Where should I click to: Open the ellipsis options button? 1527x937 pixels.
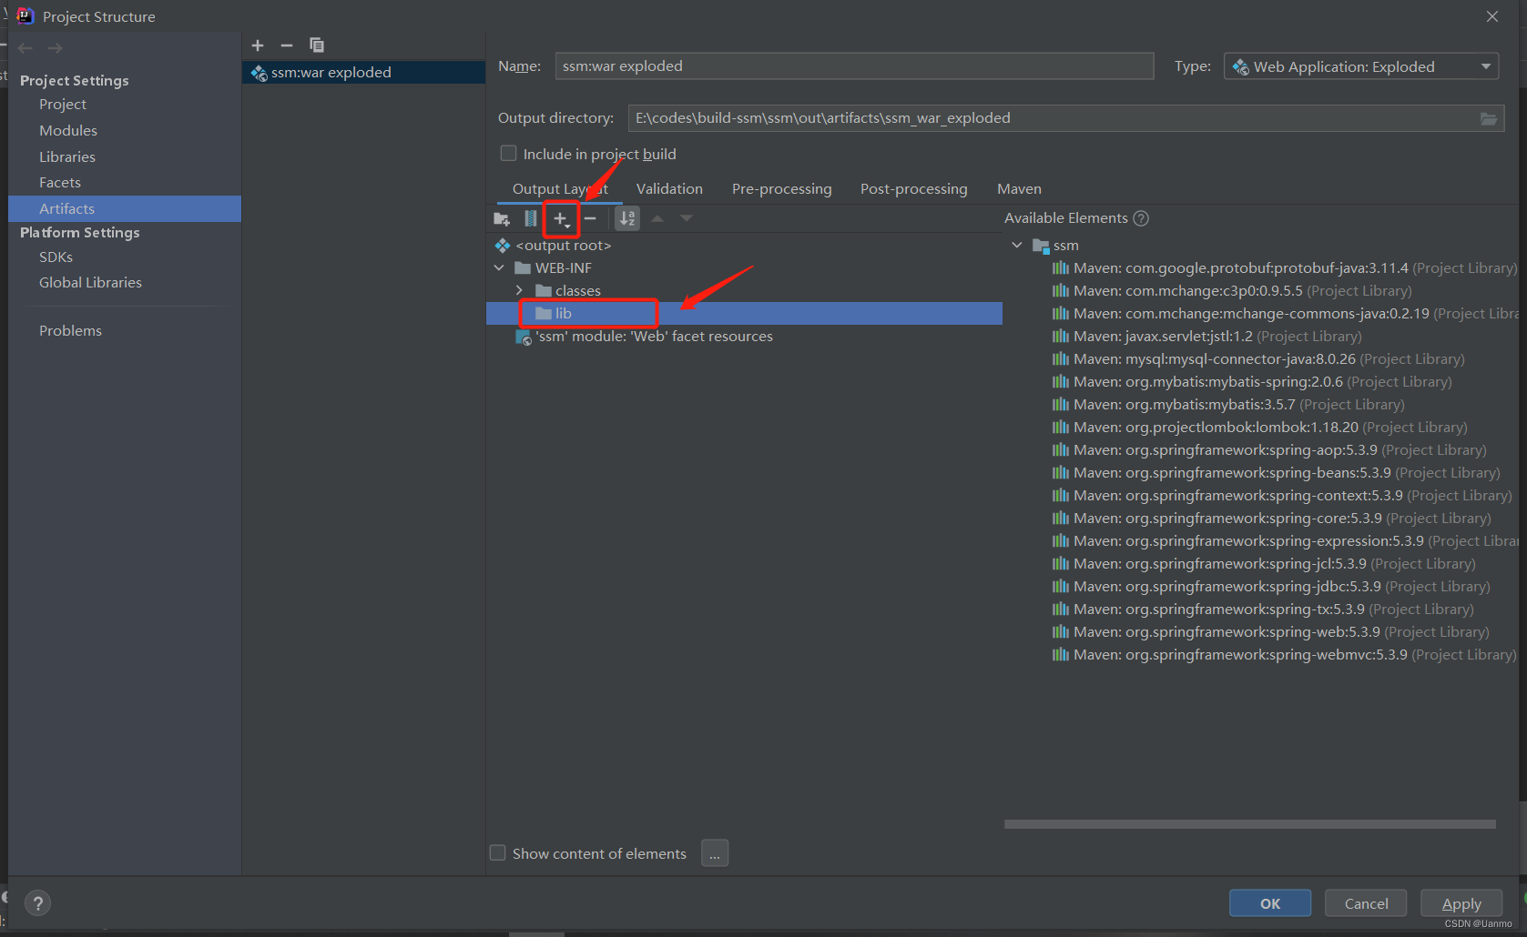[x=715, y=853]
